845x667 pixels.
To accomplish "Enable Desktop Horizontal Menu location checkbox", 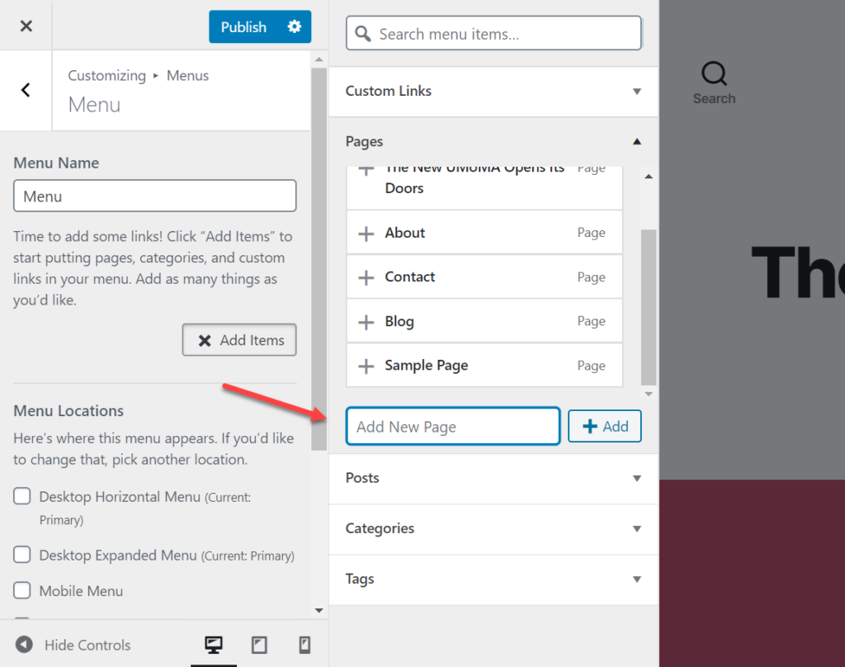I will tap(22, 496).
